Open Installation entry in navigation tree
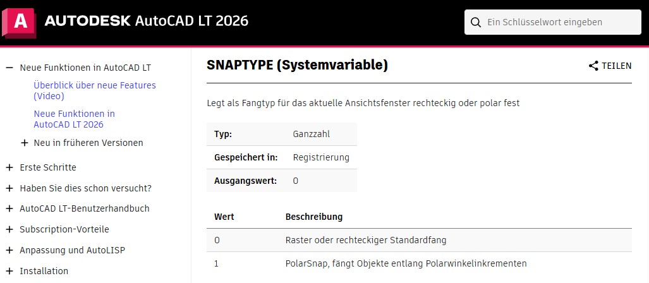 point(44,271)
